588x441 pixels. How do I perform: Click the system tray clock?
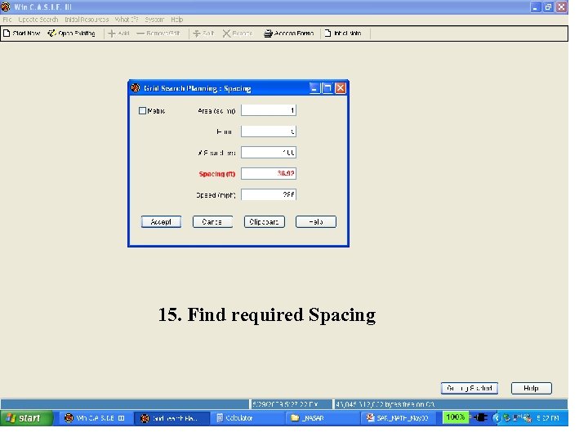[547, 418]
